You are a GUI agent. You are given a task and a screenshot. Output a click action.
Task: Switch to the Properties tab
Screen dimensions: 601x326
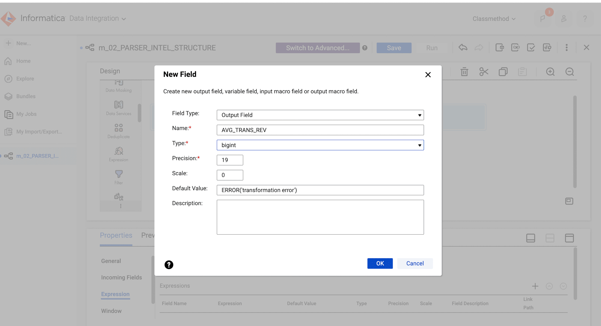click(116, 235)
